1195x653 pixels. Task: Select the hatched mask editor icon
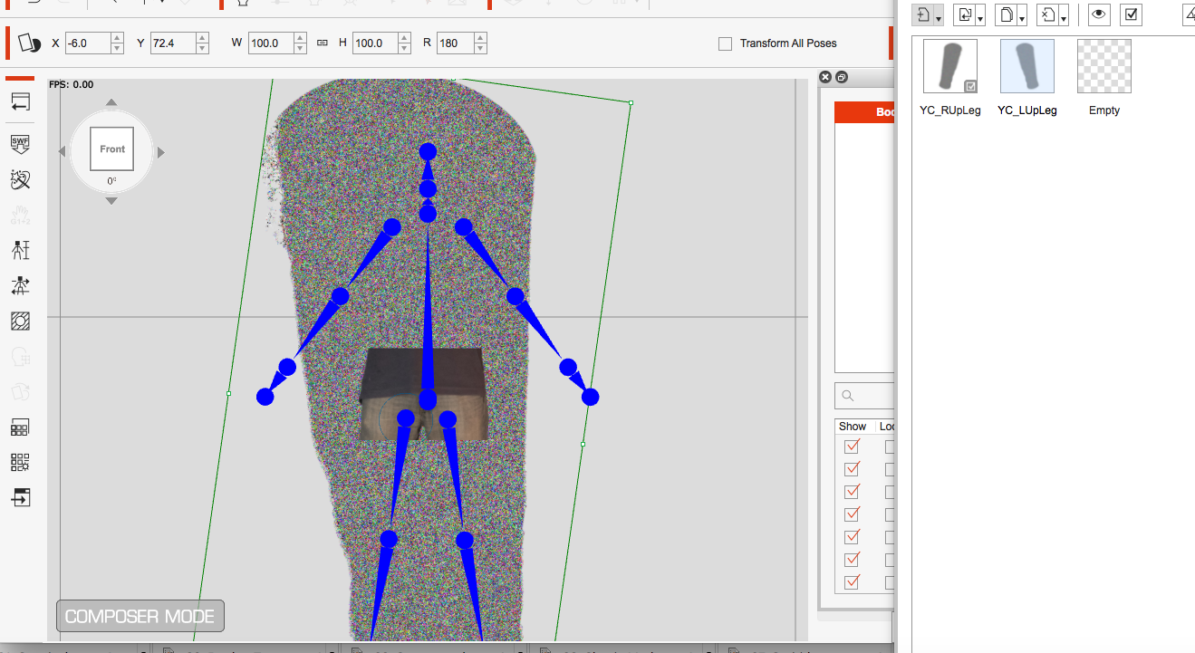point(20,321)
